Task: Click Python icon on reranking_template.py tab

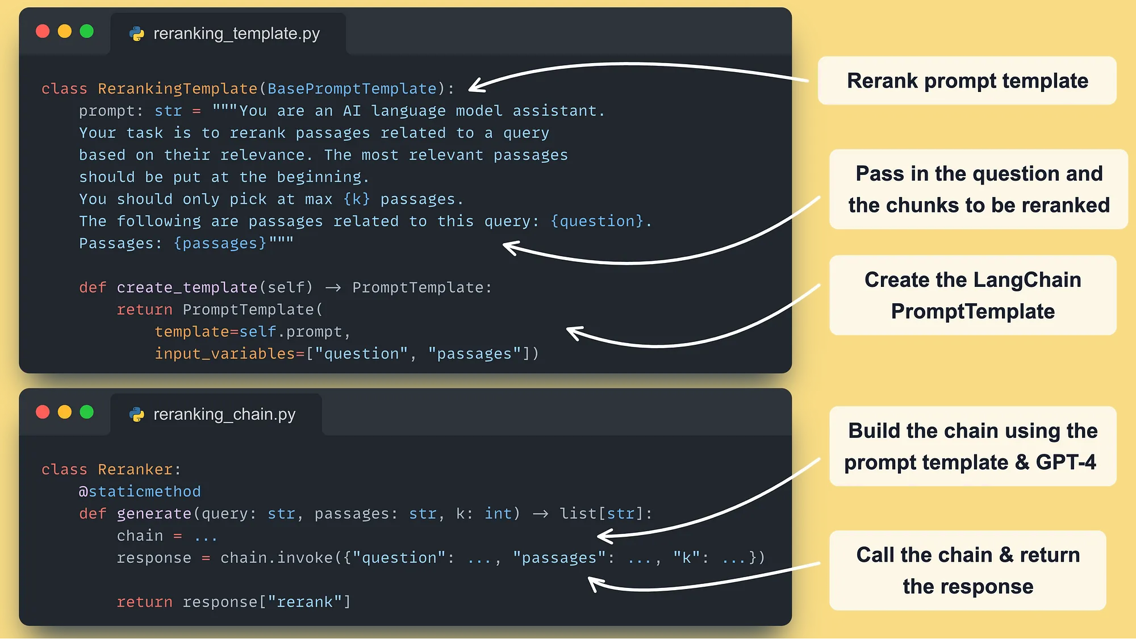Action: (x=137, y=34)
